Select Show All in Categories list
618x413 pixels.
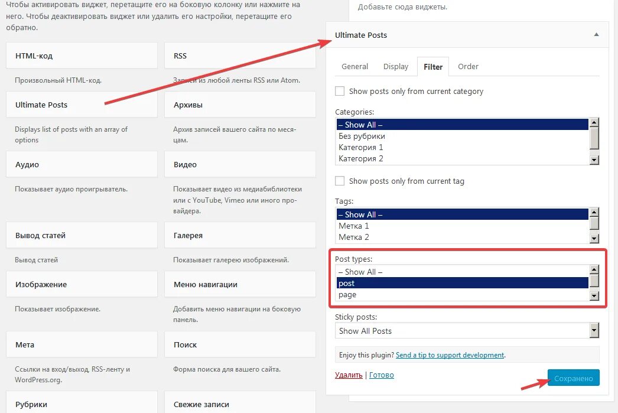tap(462, 125)
